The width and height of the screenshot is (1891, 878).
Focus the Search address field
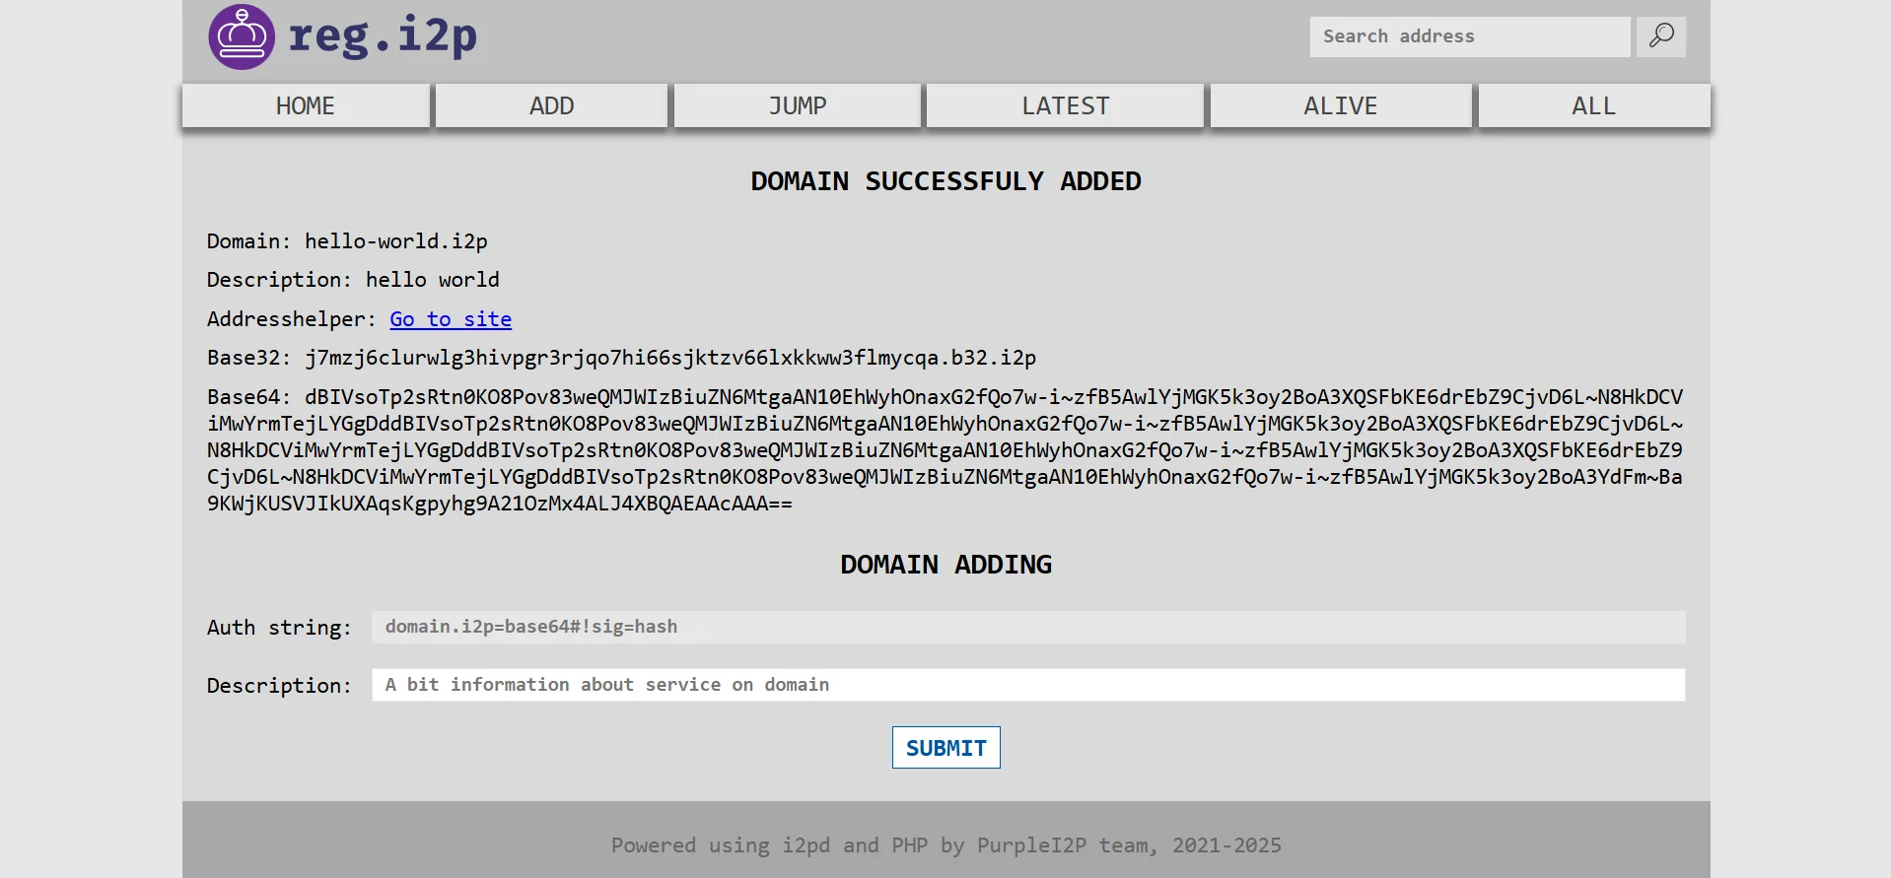pos(1469,36)
